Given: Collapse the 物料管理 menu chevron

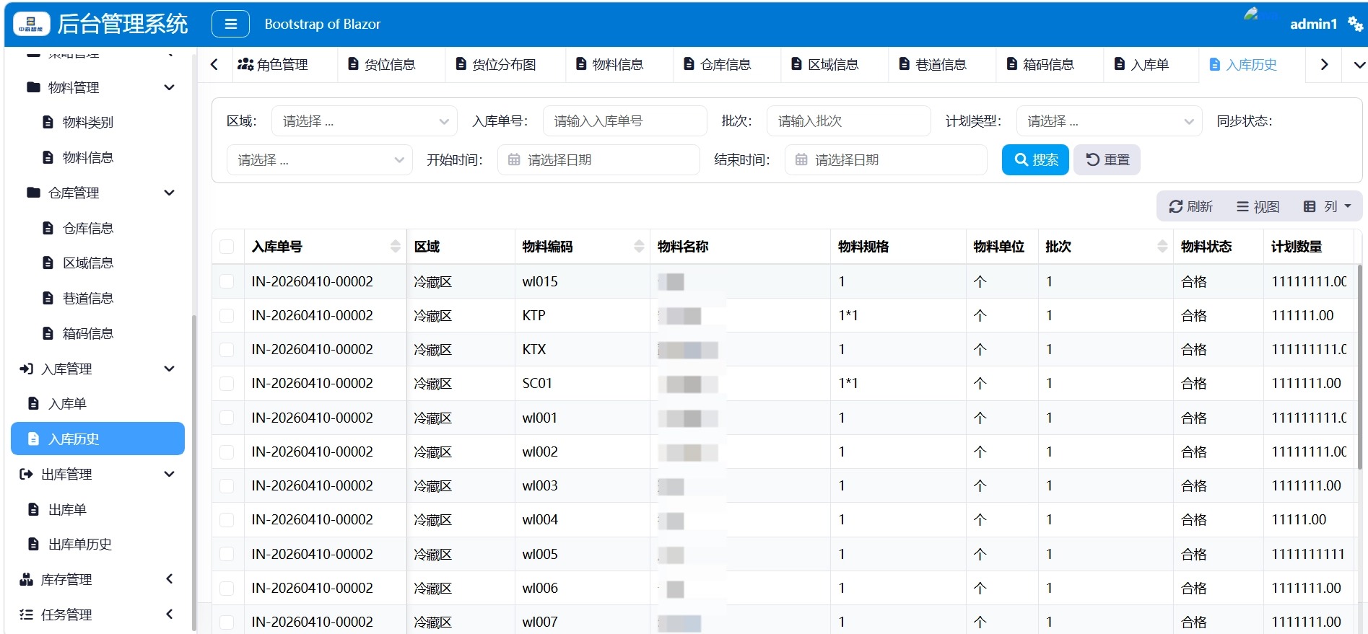Looking at the screenshot, I should tap(169, 87).
